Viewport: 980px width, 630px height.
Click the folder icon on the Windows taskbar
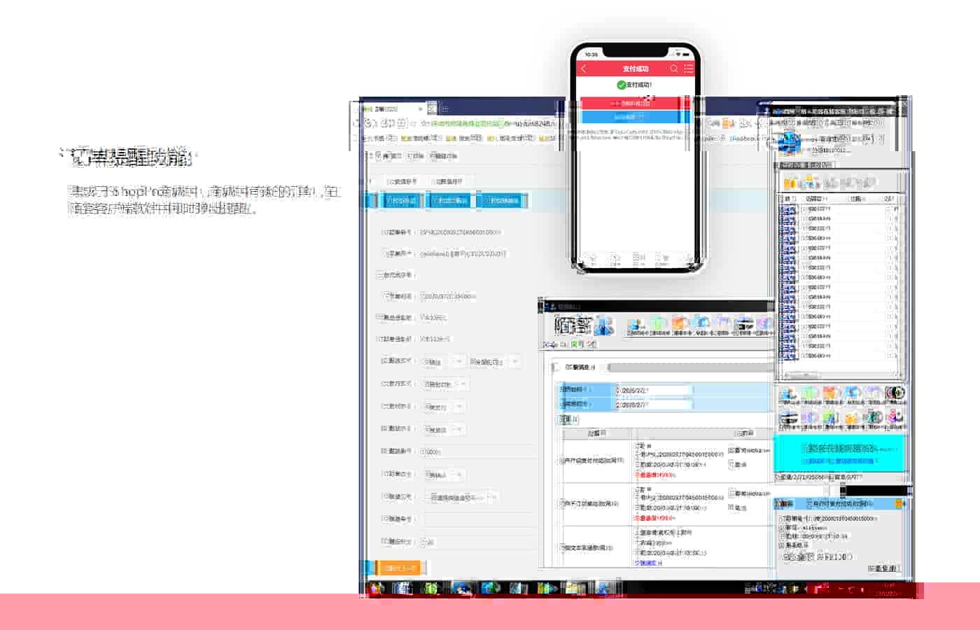coord(575,589)
